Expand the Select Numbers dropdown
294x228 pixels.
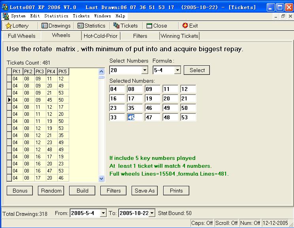coord(145,70)
